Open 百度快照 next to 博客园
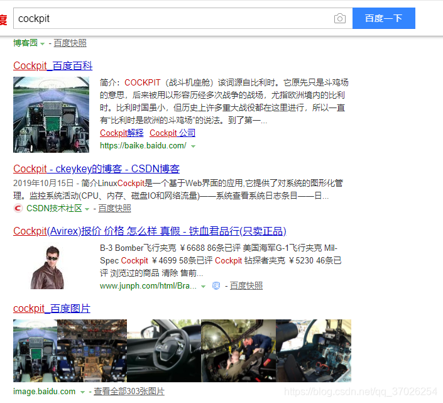This screenshot has width=443, height=403. tap(70, 43)
